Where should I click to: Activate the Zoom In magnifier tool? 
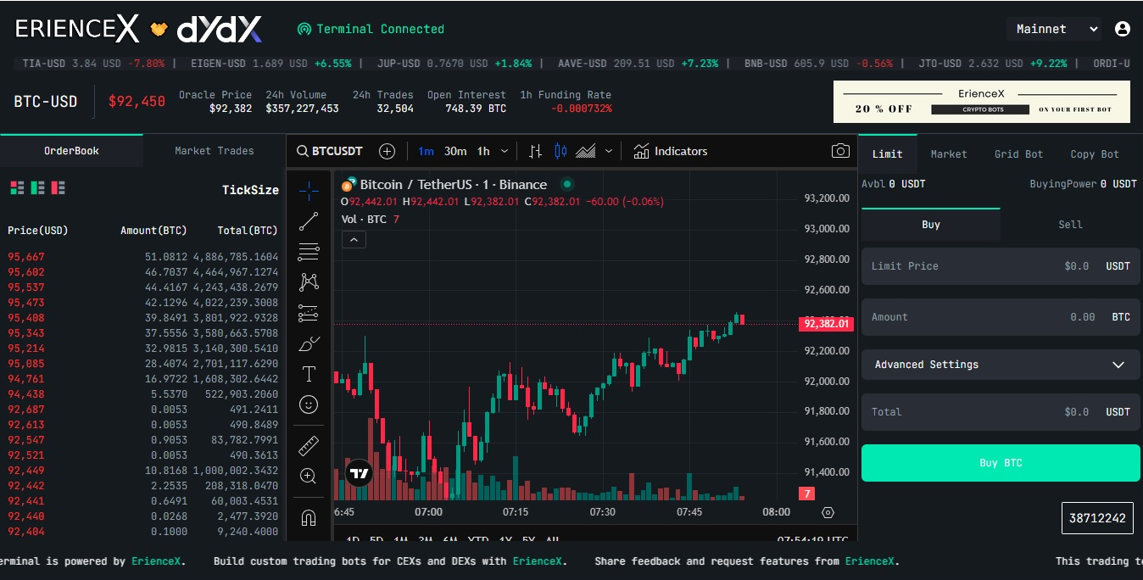tap(309, 476)
